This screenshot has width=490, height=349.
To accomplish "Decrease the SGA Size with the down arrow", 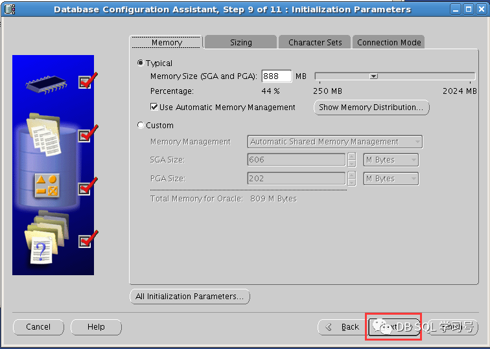I will point(352,163).
